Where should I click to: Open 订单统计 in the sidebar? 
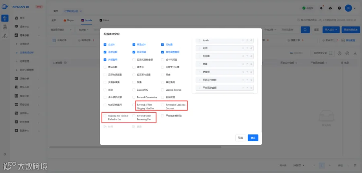click(x=24, y=44)
